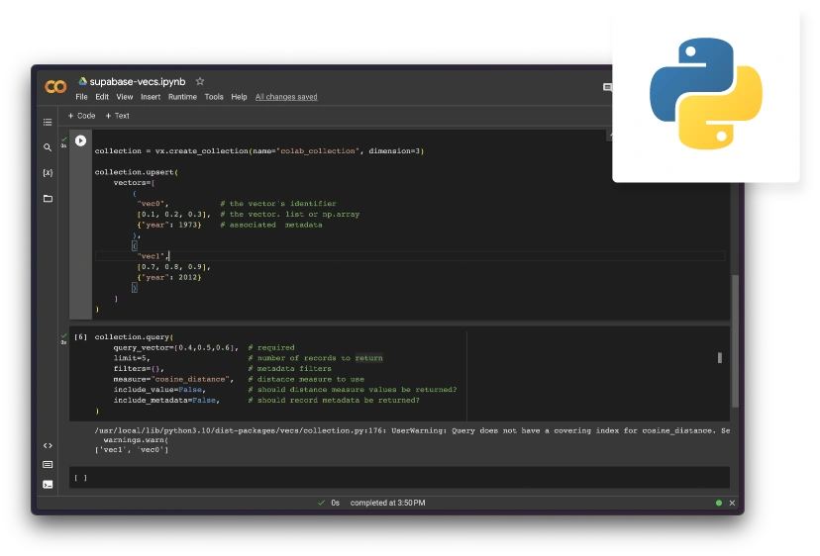Open the Runtime menu

click(x=182, y=97)
